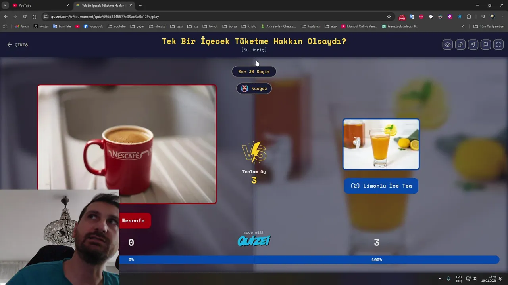This screenshot has height=285, width=508.
Task: Click the purple square extension icon
Action: pos(450,17)
